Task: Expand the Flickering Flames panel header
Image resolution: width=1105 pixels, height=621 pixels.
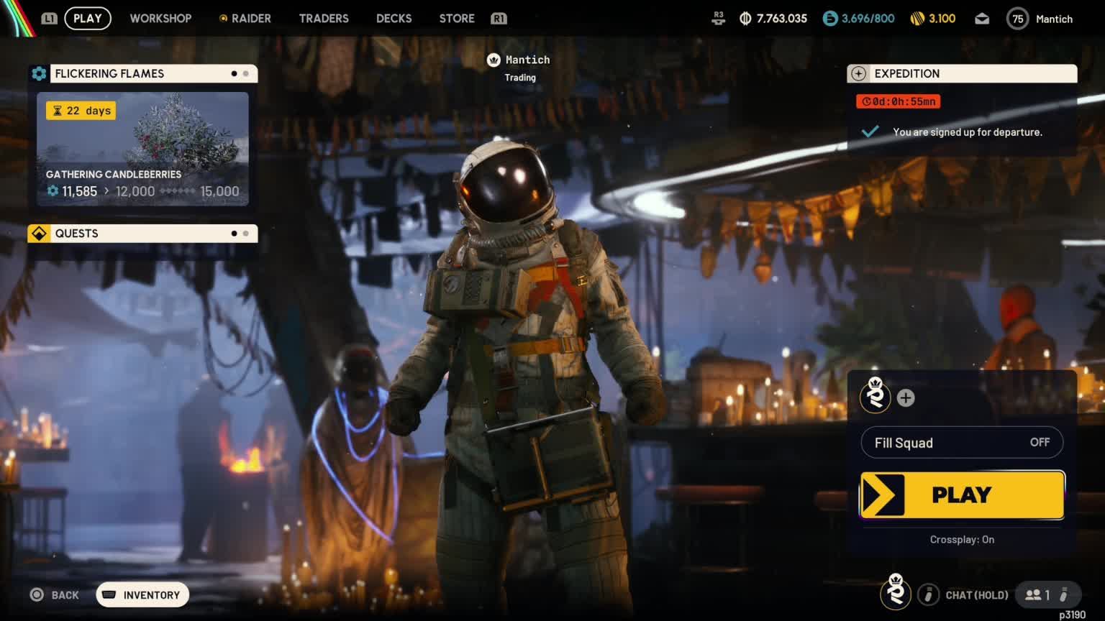Action: 142,73
